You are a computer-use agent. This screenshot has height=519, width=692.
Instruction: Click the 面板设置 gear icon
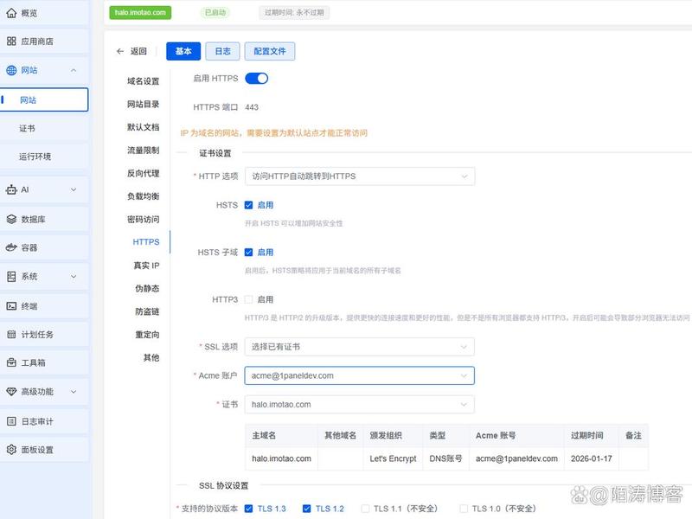click(11, 450)
